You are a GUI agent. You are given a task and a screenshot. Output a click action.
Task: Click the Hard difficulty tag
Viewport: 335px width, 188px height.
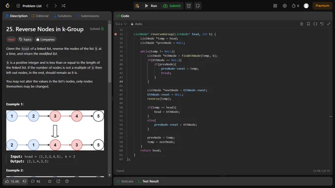point(11,39)
